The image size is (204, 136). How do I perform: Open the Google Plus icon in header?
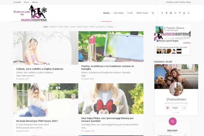(x=175, y=13)
